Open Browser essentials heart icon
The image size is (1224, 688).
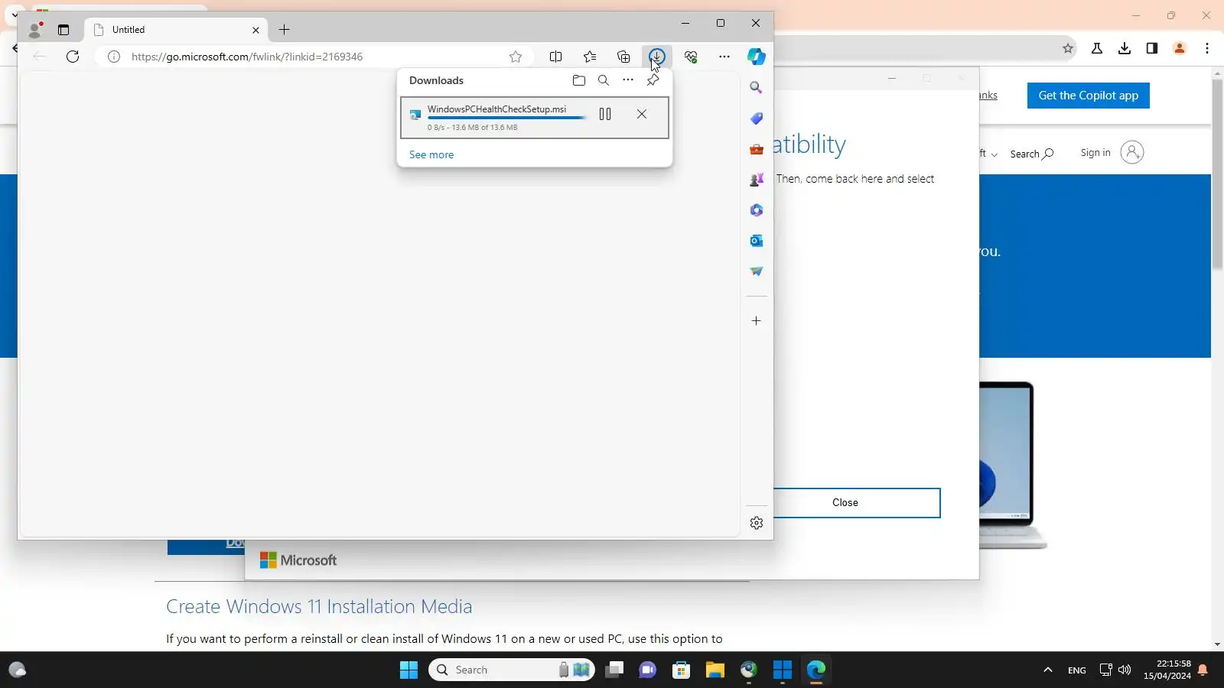click(x=691, y=57)
